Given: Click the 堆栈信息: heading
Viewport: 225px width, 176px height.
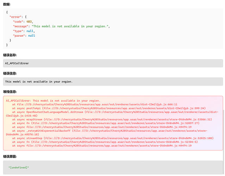Looking at the screenshot, I should pos(10,92).
